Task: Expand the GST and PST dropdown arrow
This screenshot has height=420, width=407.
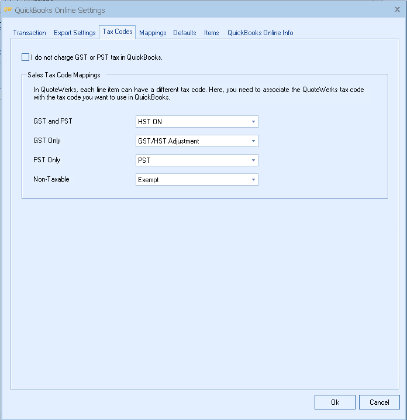Action: 253,122
